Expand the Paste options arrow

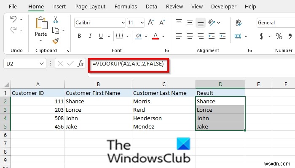40,40
